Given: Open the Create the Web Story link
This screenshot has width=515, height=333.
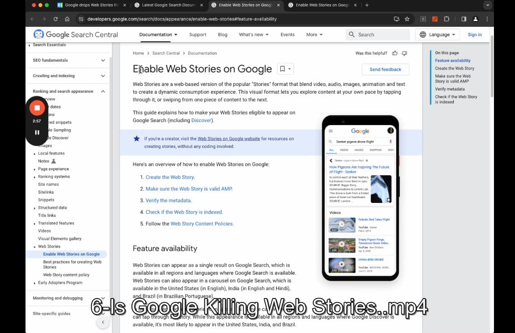Looking at the screenshot, I should 170,177.
